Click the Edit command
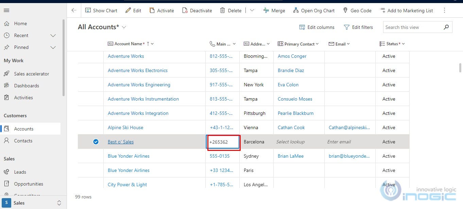This screenshot has width=463, height=209. pos(133,11)
